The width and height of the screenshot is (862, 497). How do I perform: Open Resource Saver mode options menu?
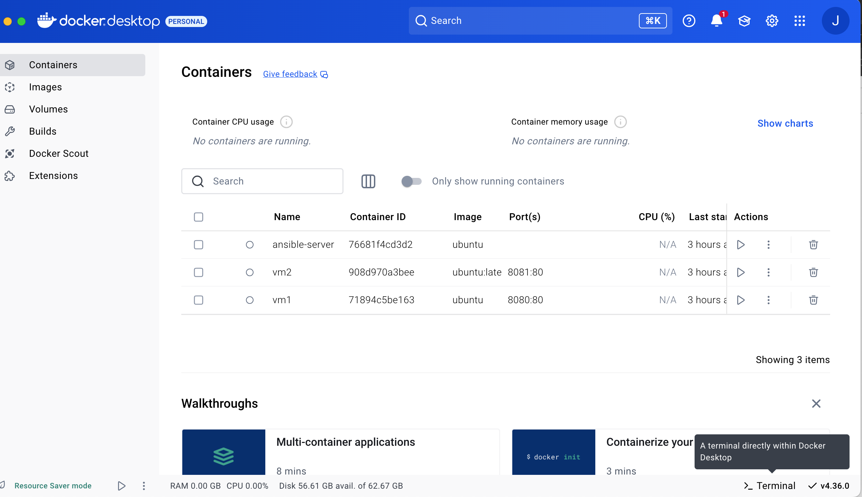(144, 486)
